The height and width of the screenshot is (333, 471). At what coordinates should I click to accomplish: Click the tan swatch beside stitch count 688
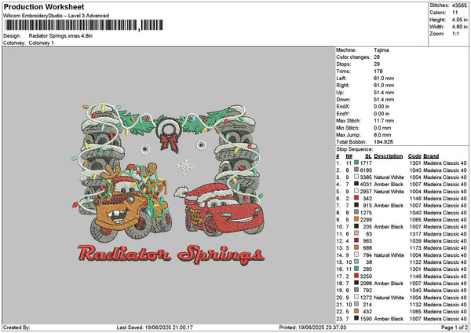356,247
